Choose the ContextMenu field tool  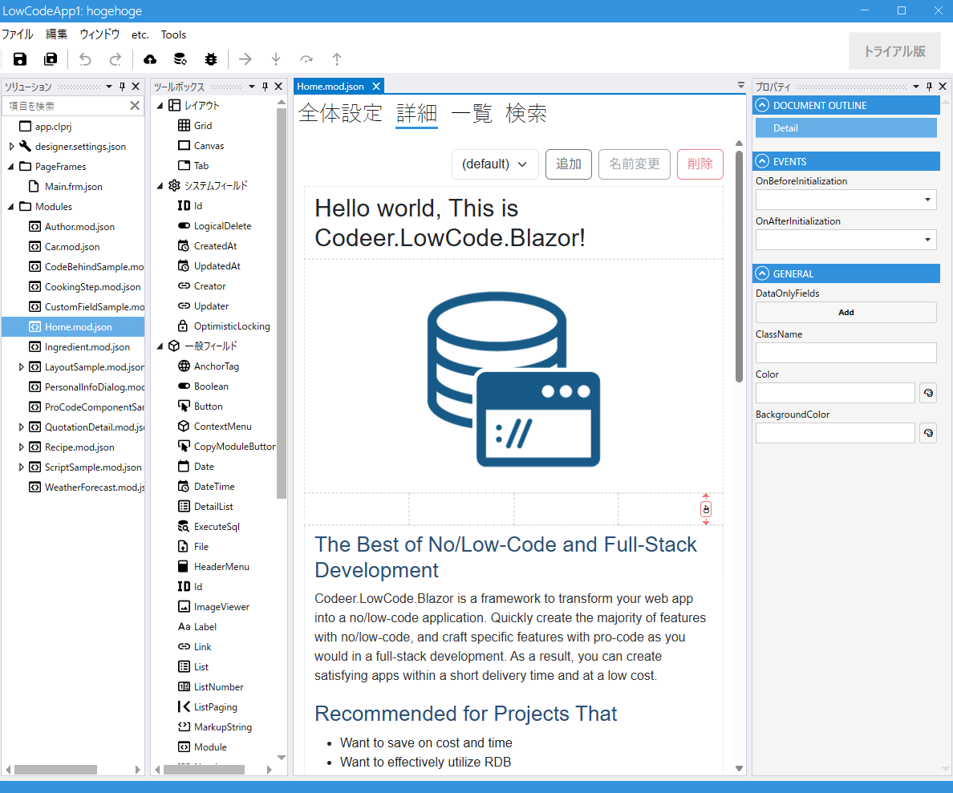[214, 426]
